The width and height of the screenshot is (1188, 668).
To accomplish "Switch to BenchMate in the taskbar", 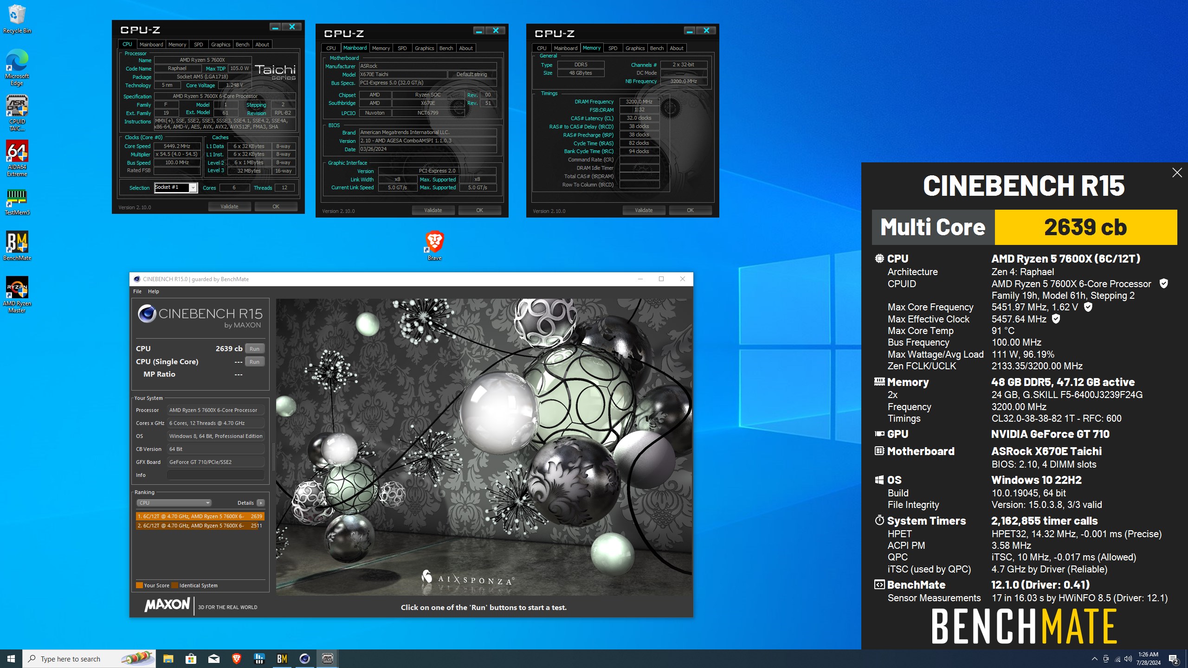I will (282, 658).
